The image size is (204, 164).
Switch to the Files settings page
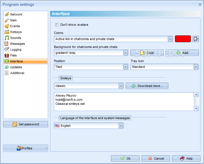click(x=25, y=55)
